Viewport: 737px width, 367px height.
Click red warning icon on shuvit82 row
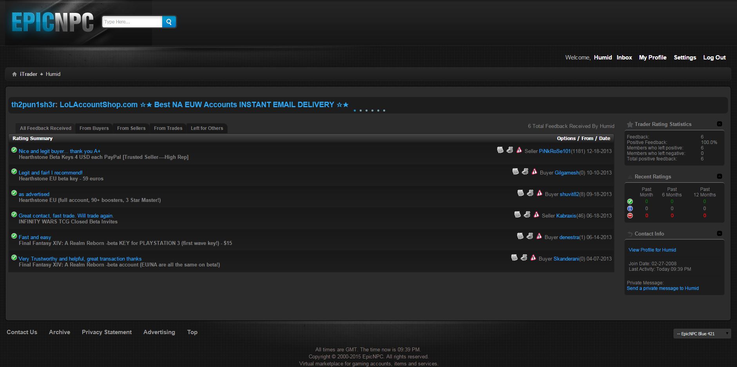click(x=540, y=193)
